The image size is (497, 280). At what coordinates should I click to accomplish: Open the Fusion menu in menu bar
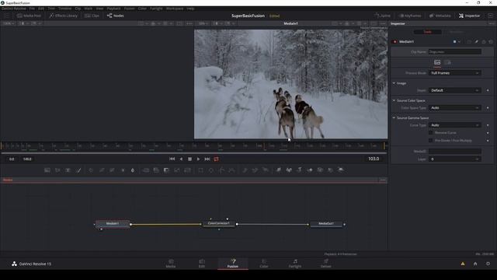(130, 9)
